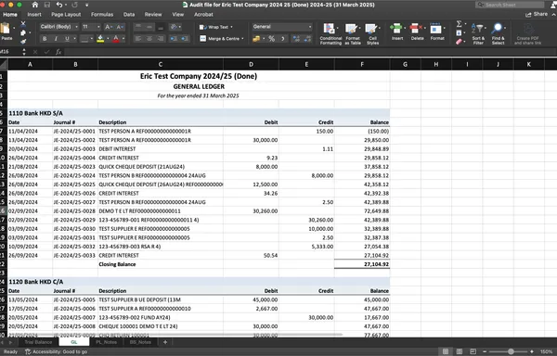Image resolution: width=557 pixels, height=356 pixels.
Task: Click the Cut scissors icon
Action: 23,24
